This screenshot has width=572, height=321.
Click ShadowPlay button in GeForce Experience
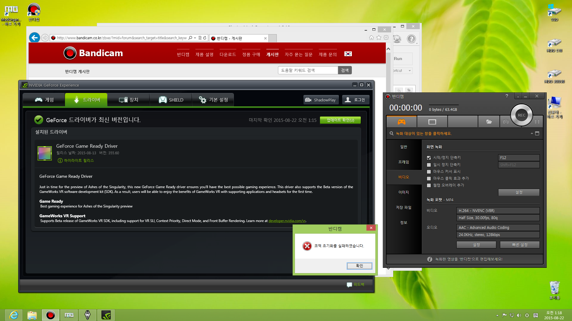coord(321,100)
